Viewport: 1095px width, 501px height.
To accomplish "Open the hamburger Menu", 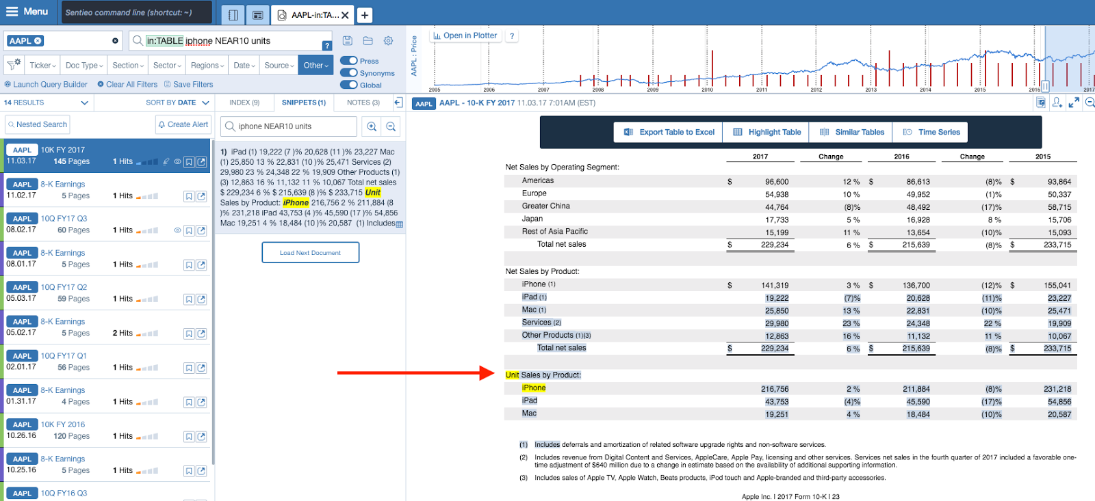I will click(x=27, y=12).
